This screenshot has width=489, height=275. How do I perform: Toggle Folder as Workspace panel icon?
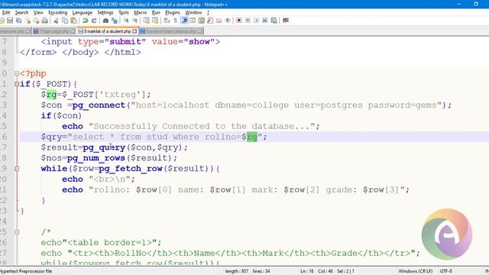(x=219, y=21)
